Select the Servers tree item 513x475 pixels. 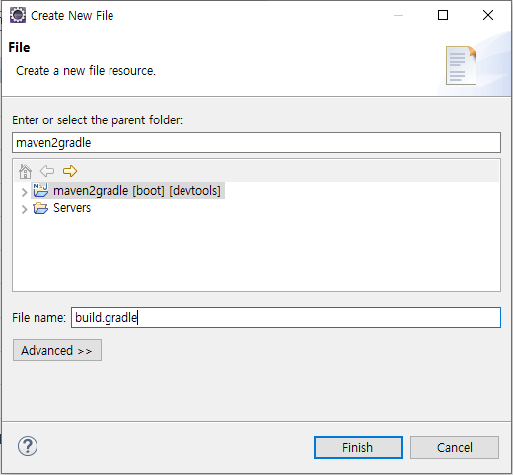[72, 208]
